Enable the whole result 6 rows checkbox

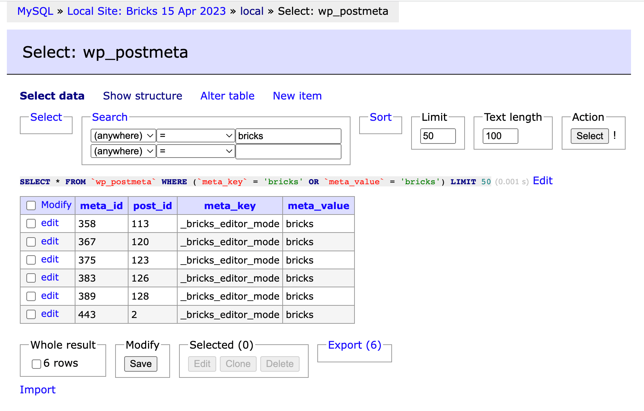(x=36, y=364)
